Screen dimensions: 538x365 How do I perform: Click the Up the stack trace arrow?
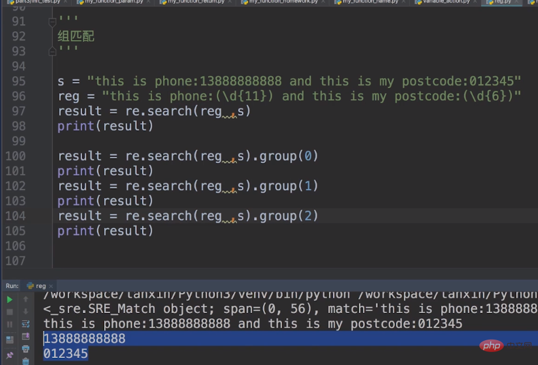[x=26, y=299]
